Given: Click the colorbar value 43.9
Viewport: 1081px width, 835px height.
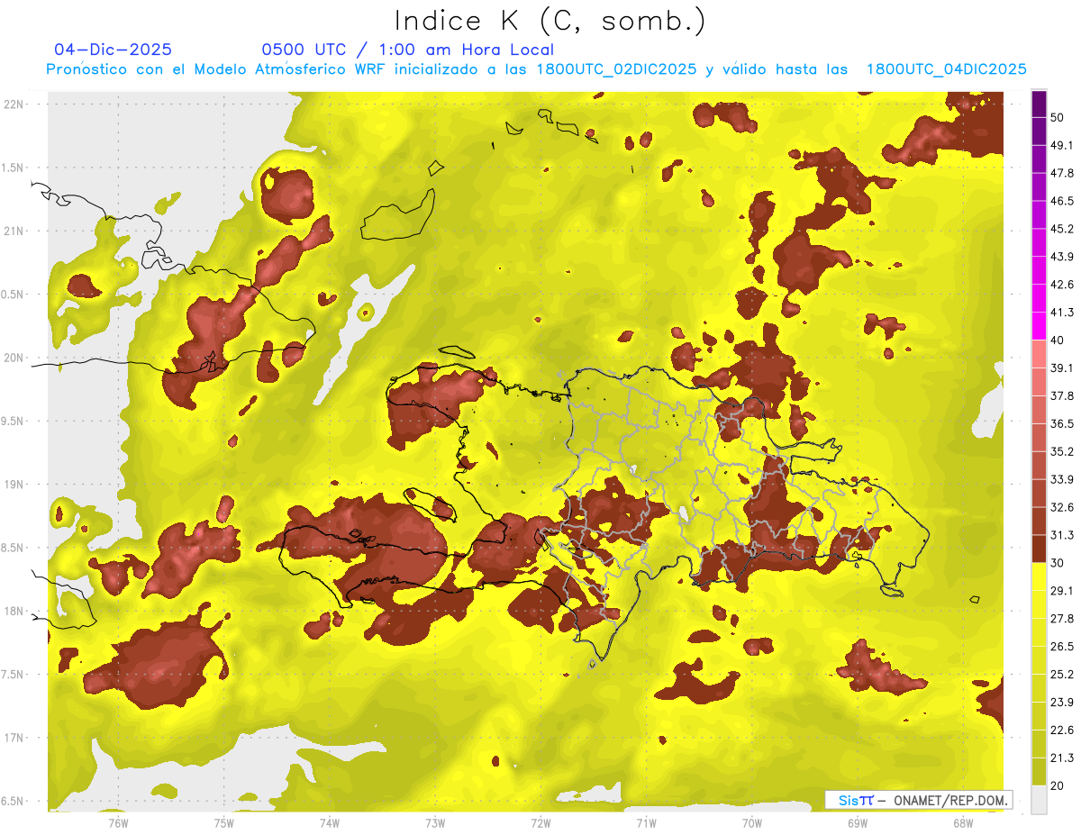Looking at the screenshot, I should coord(1062,257).
